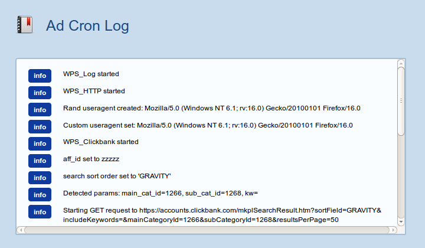Click the info badge beside WPS_HTTP started
Image resolution: width=425 pixels, height=248 pixels.
40,93
